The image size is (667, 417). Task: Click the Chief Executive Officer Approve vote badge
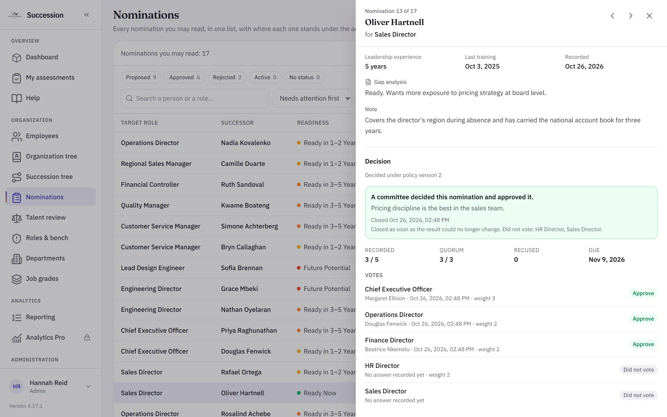tap(643, 293)
